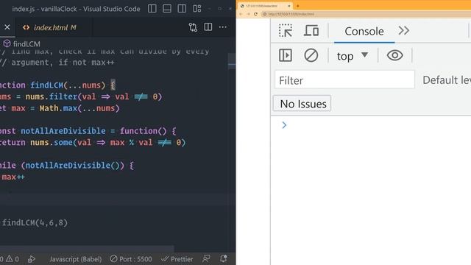The height and width of the screenshot is (265, 471).
Task: Toggle panel layout icon in VS Code title bar
Action: pos(167,8)
